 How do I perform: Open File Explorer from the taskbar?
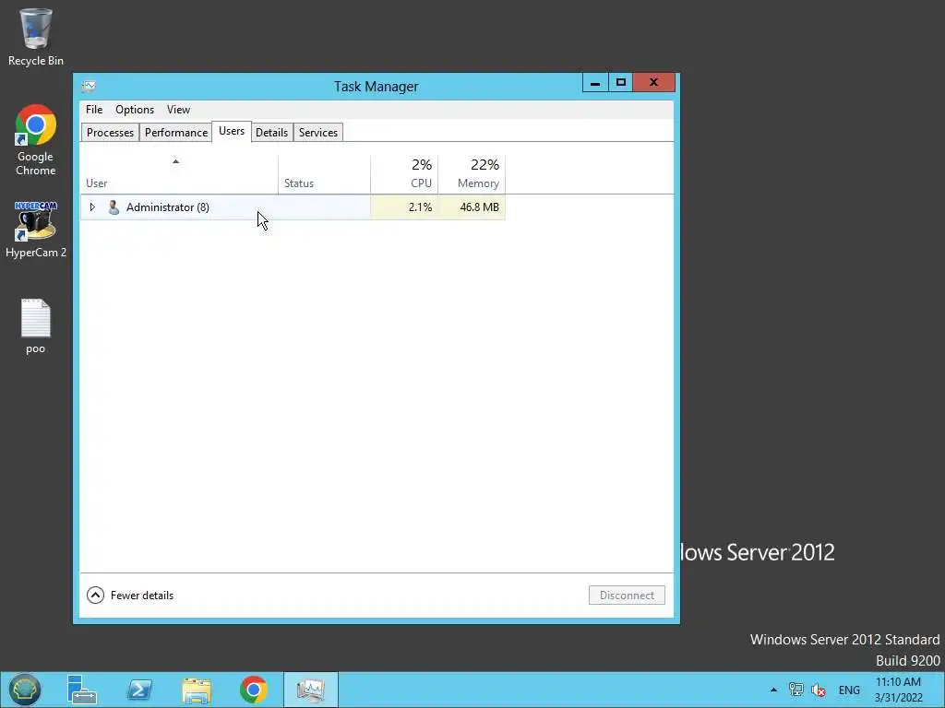click(x=197, y=690)
